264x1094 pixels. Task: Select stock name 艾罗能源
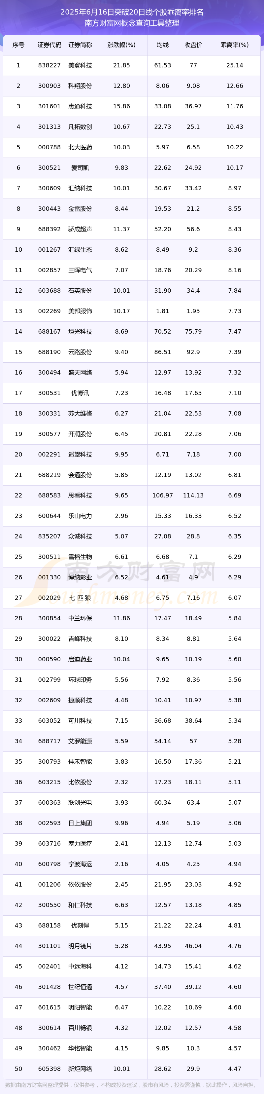click(80, 741)
